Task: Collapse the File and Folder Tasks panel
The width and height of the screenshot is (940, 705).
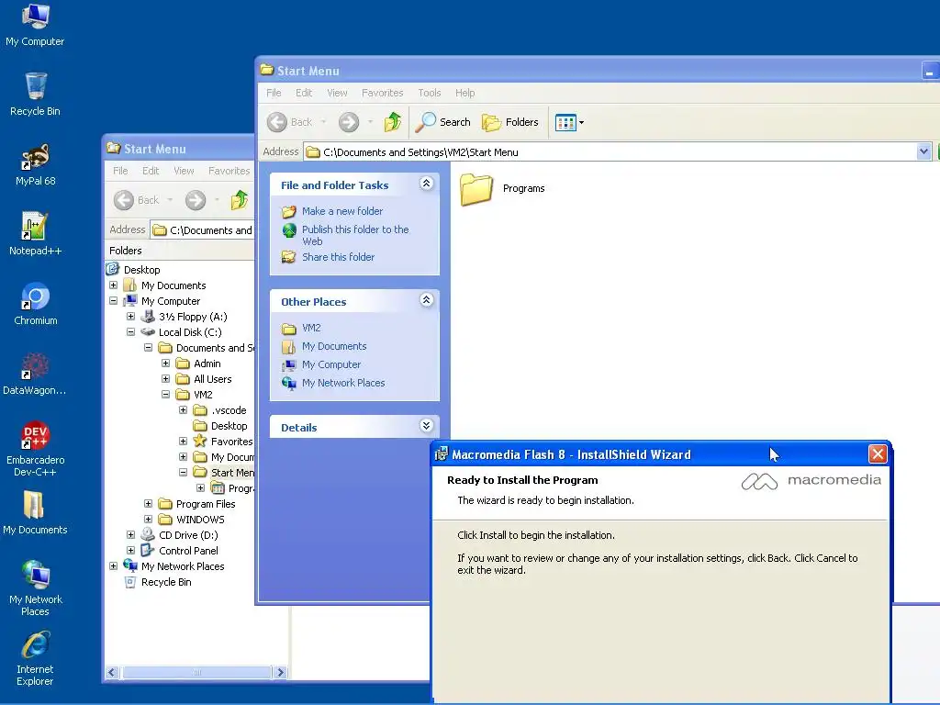Action: click(426, 184)
